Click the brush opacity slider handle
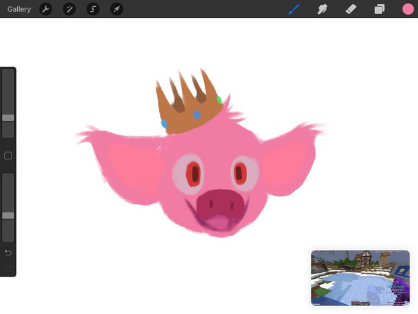 click(x=8, y=215)
